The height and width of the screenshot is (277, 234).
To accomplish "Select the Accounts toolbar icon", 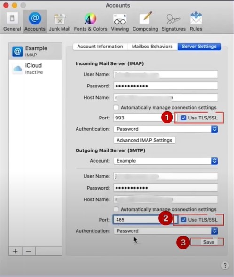I will click(x=35, y=22).
